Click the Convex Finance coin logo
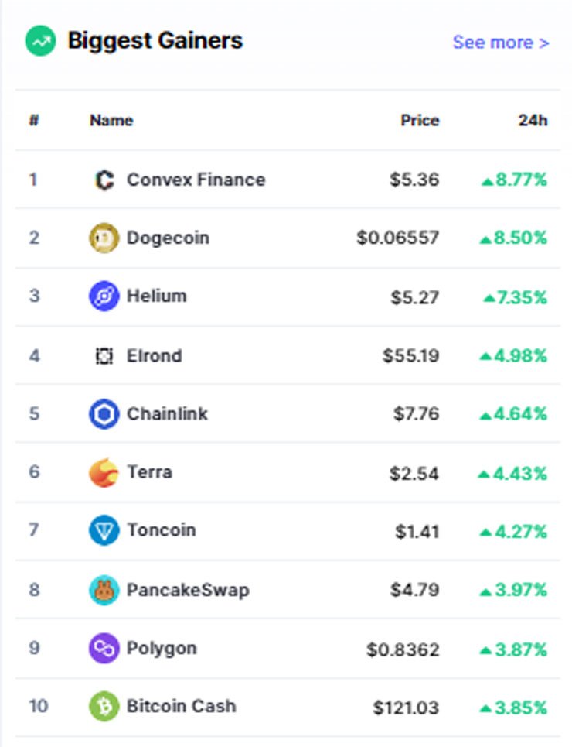This screenshot has width=572, height=747. 104,180
